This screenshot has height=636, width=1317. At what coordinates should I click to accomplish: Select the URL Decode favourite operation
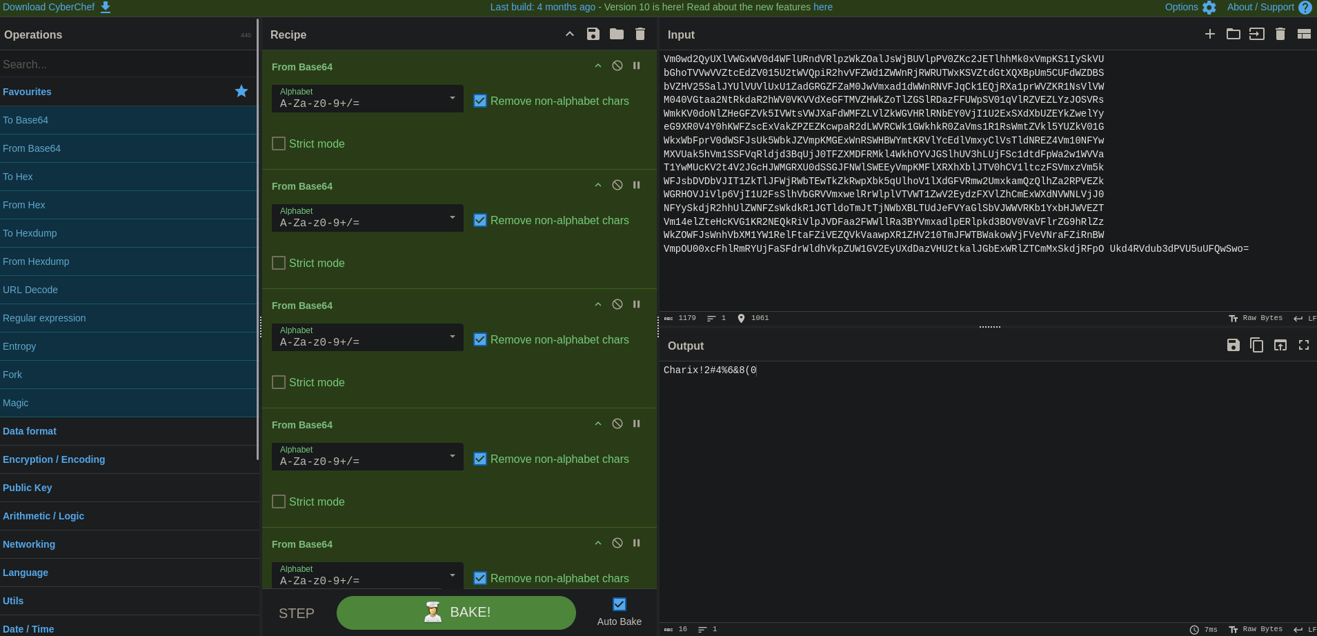128,290
